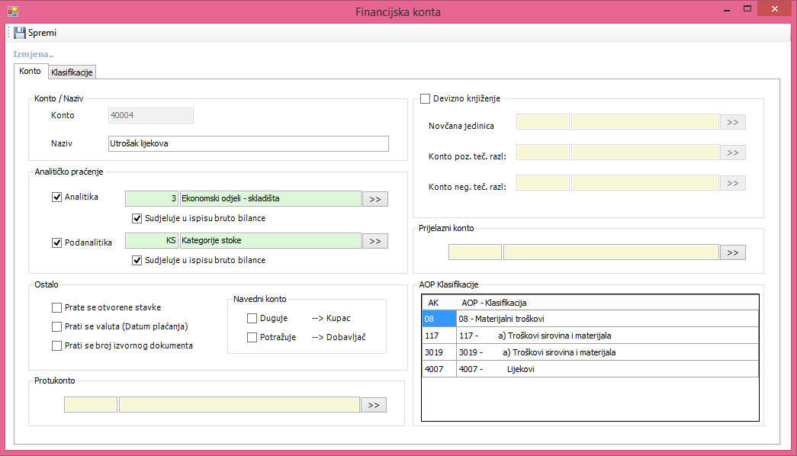
Task: Select the Konto tab
Action: click(31, 71)
